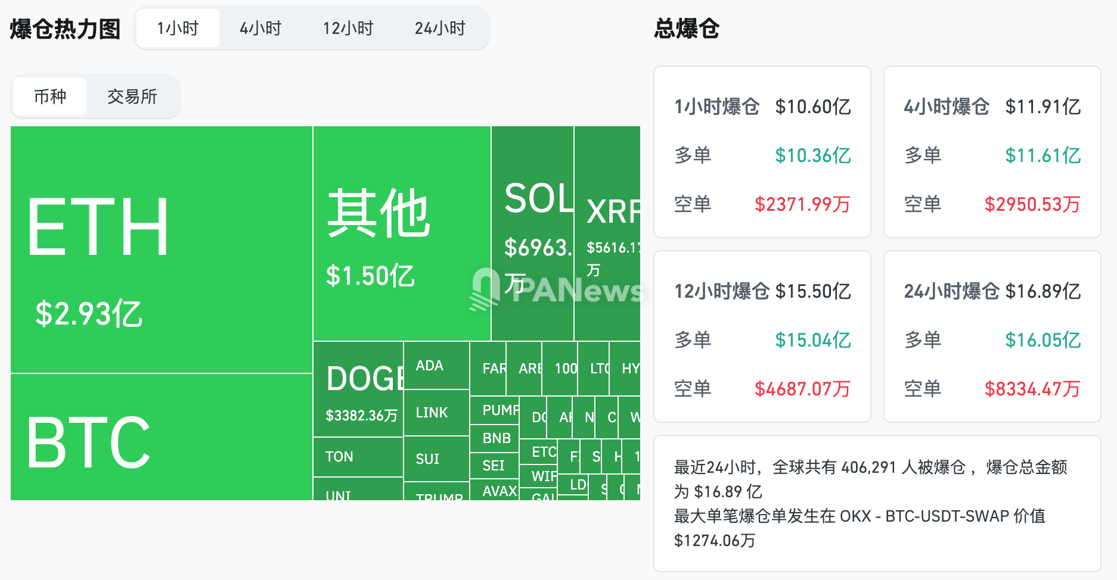Click the XRP heatmap tile
Image resolution: width=1117 pixels, height=580 pixels.
607,233
